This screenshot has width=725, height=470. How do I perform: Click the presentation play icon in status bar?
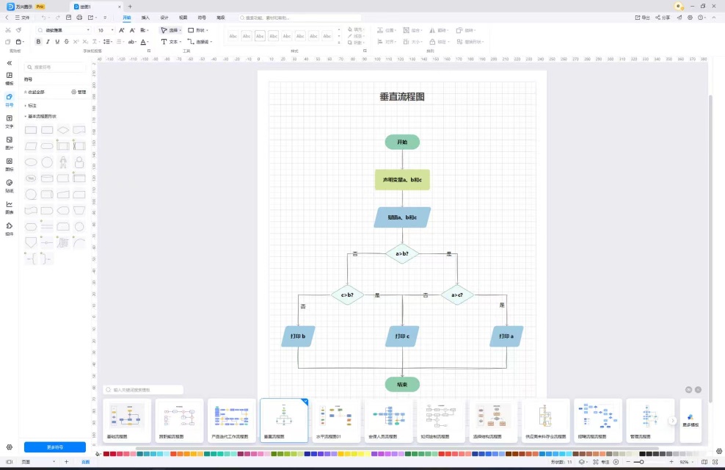click(x=616, y=462)
